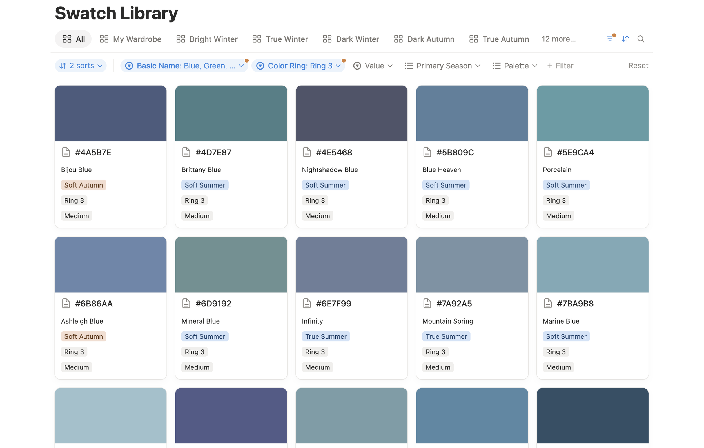The width and height of the screenshot is (704, 448).
Task: Click the Medium tag on Blue Heaven card
Action: click(438, 216)
